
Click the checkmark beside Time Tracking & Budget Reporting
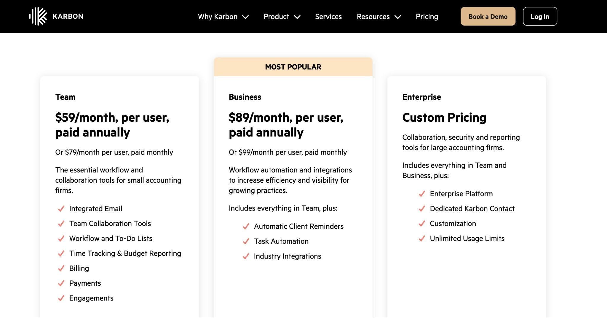tap(61, 253)
